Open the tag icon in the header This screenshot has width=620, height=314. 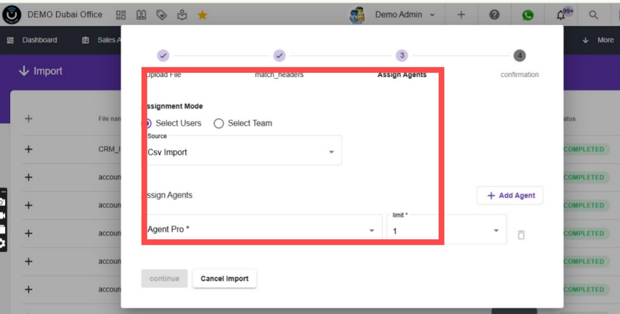click(x=162, y=15)
